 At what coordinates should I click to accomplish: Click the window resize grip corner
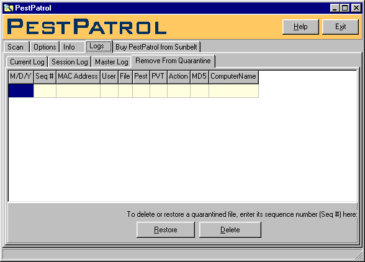pos(358,255)
